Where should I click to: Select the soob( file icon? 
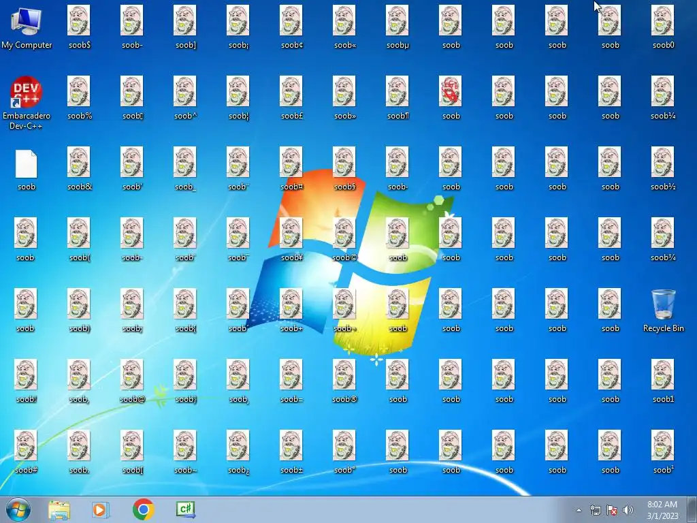(79, 233)
